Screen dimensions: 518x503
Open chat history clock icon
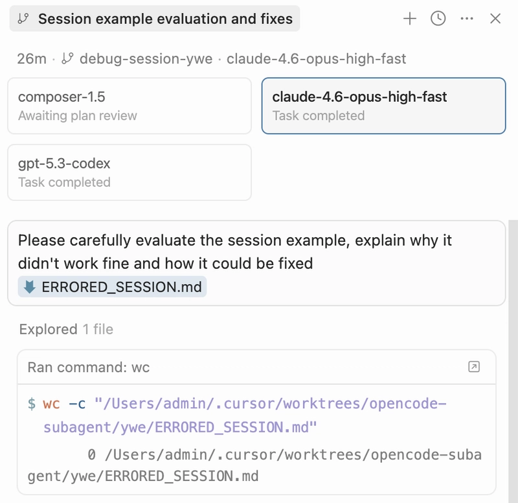[x=438, y=19]
